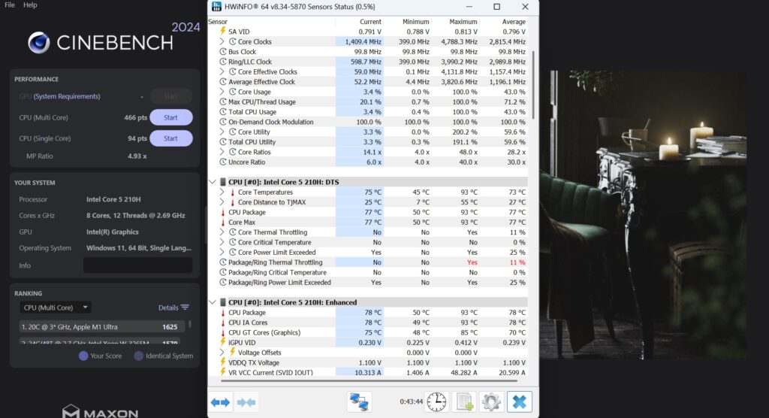Click the Cinebench ranking list scrollbar
769x418 pixels.
click(x=190, y=325)
